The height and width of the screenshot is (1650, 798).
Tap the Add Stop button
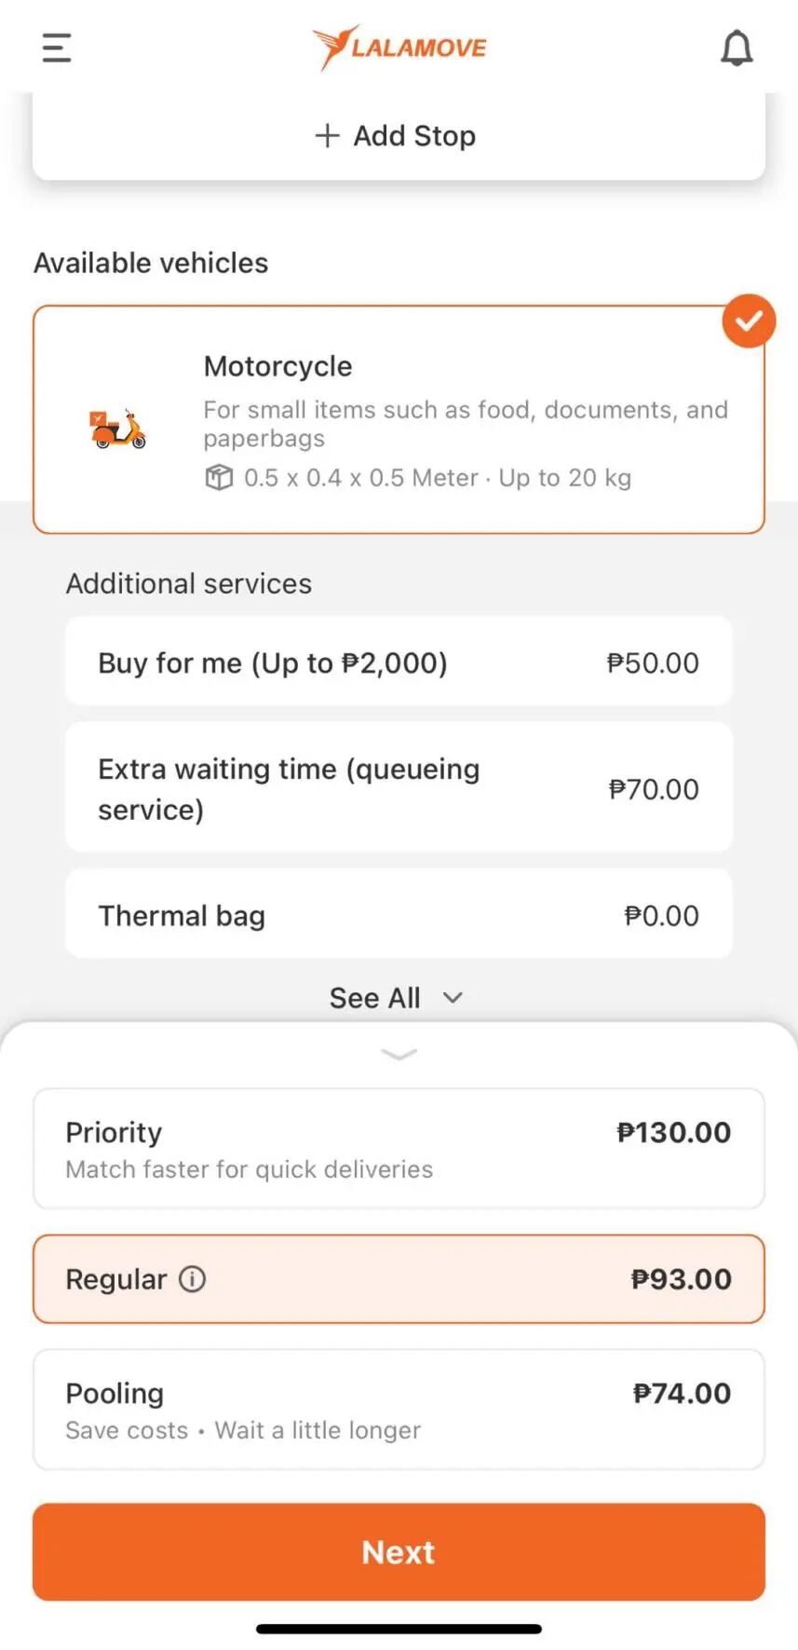[x=399, y=136]
